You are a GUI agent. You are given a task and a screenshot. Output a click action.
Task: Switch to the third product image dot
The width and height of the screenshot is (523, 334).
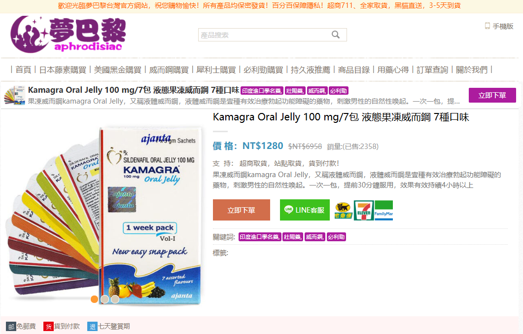click(x=115, y=299)
